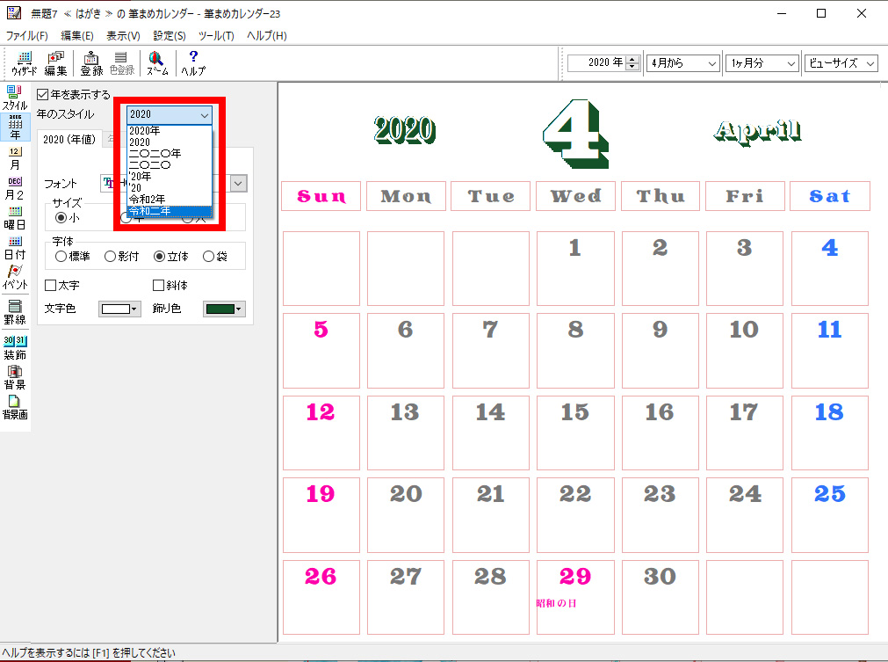888x662 pixels.
Task: Expand the 4月から start month dropdown
Action: [682, 63]
